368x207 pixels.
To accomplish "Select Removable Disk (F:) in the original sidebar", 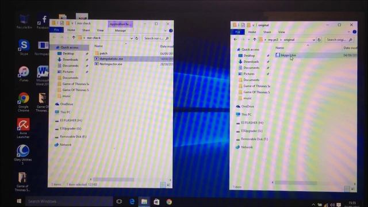I will pyautogui.click(x=254, y=139).
